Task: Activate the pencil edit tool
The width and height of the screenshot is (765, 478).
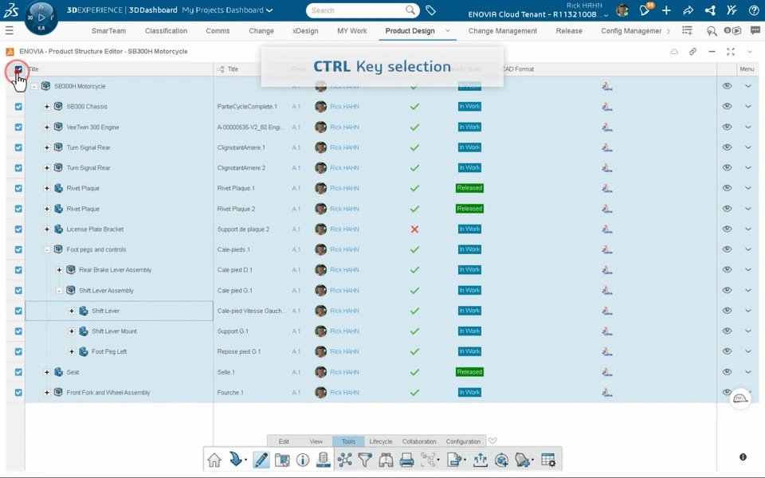Action: pos(261,460)
